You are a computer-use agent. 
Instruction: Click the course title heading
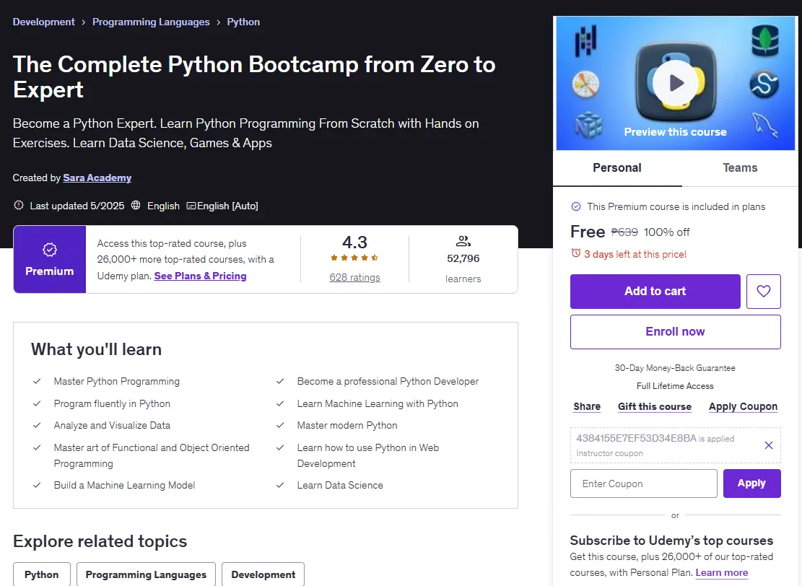click(254, 76)
